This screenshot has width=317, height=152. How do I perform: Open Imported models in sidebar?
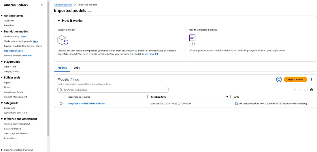14,51
